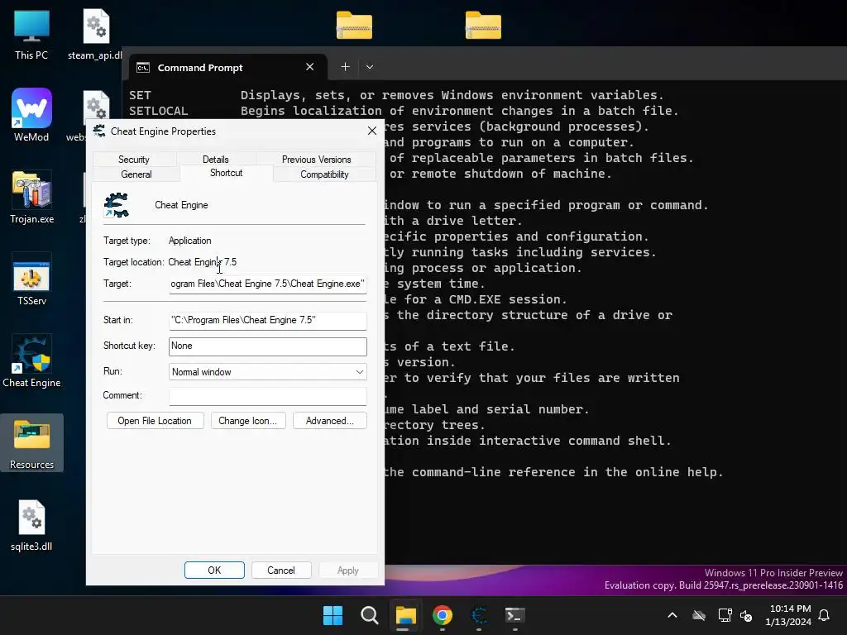Switch to the Compatibility tab
847x635 pixels.
[324, 174]
